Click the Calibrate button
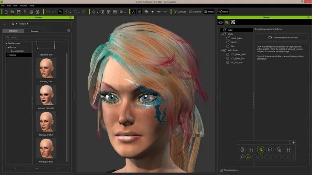 coord(180,12)
